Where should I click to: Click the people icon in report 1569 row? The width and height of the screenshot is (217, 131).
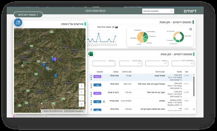104,102
